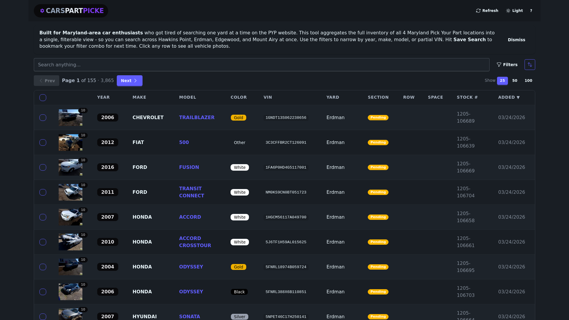569x320 pixels.
Task: Select the 2006 Chevrolet Trailblazer row checkbox
Action: tap(43, 118)
